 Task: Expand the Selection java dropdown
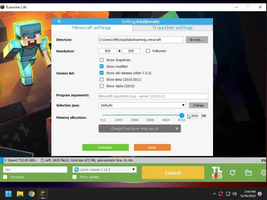142,105
